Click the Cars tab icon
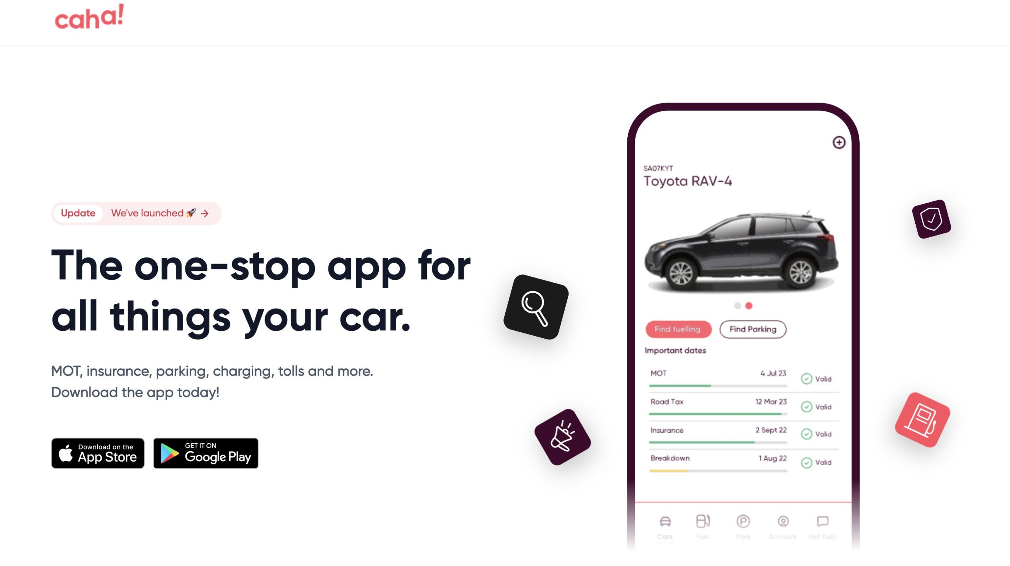The width and height of the screenshot is (1010, 566). 664,520
